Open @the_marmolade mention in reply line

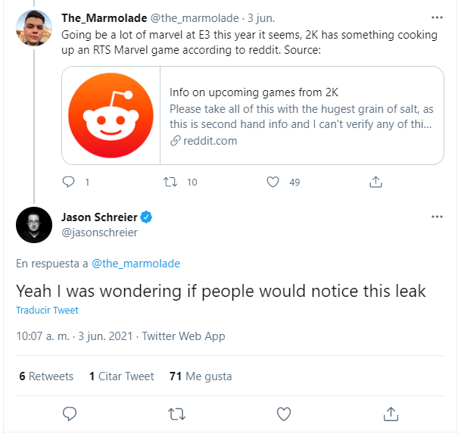click(x=136, y=264)
